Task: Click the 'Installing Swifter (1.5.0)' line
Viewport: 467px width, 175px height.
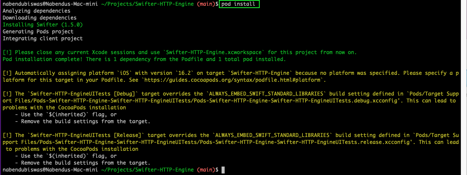Action: pyautogui.click(x=43, y=25)
